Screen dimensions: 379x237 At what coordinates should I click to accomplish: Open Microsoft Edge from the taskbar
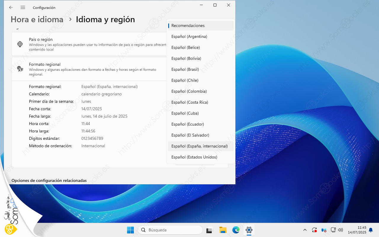[x=236, y=230]
